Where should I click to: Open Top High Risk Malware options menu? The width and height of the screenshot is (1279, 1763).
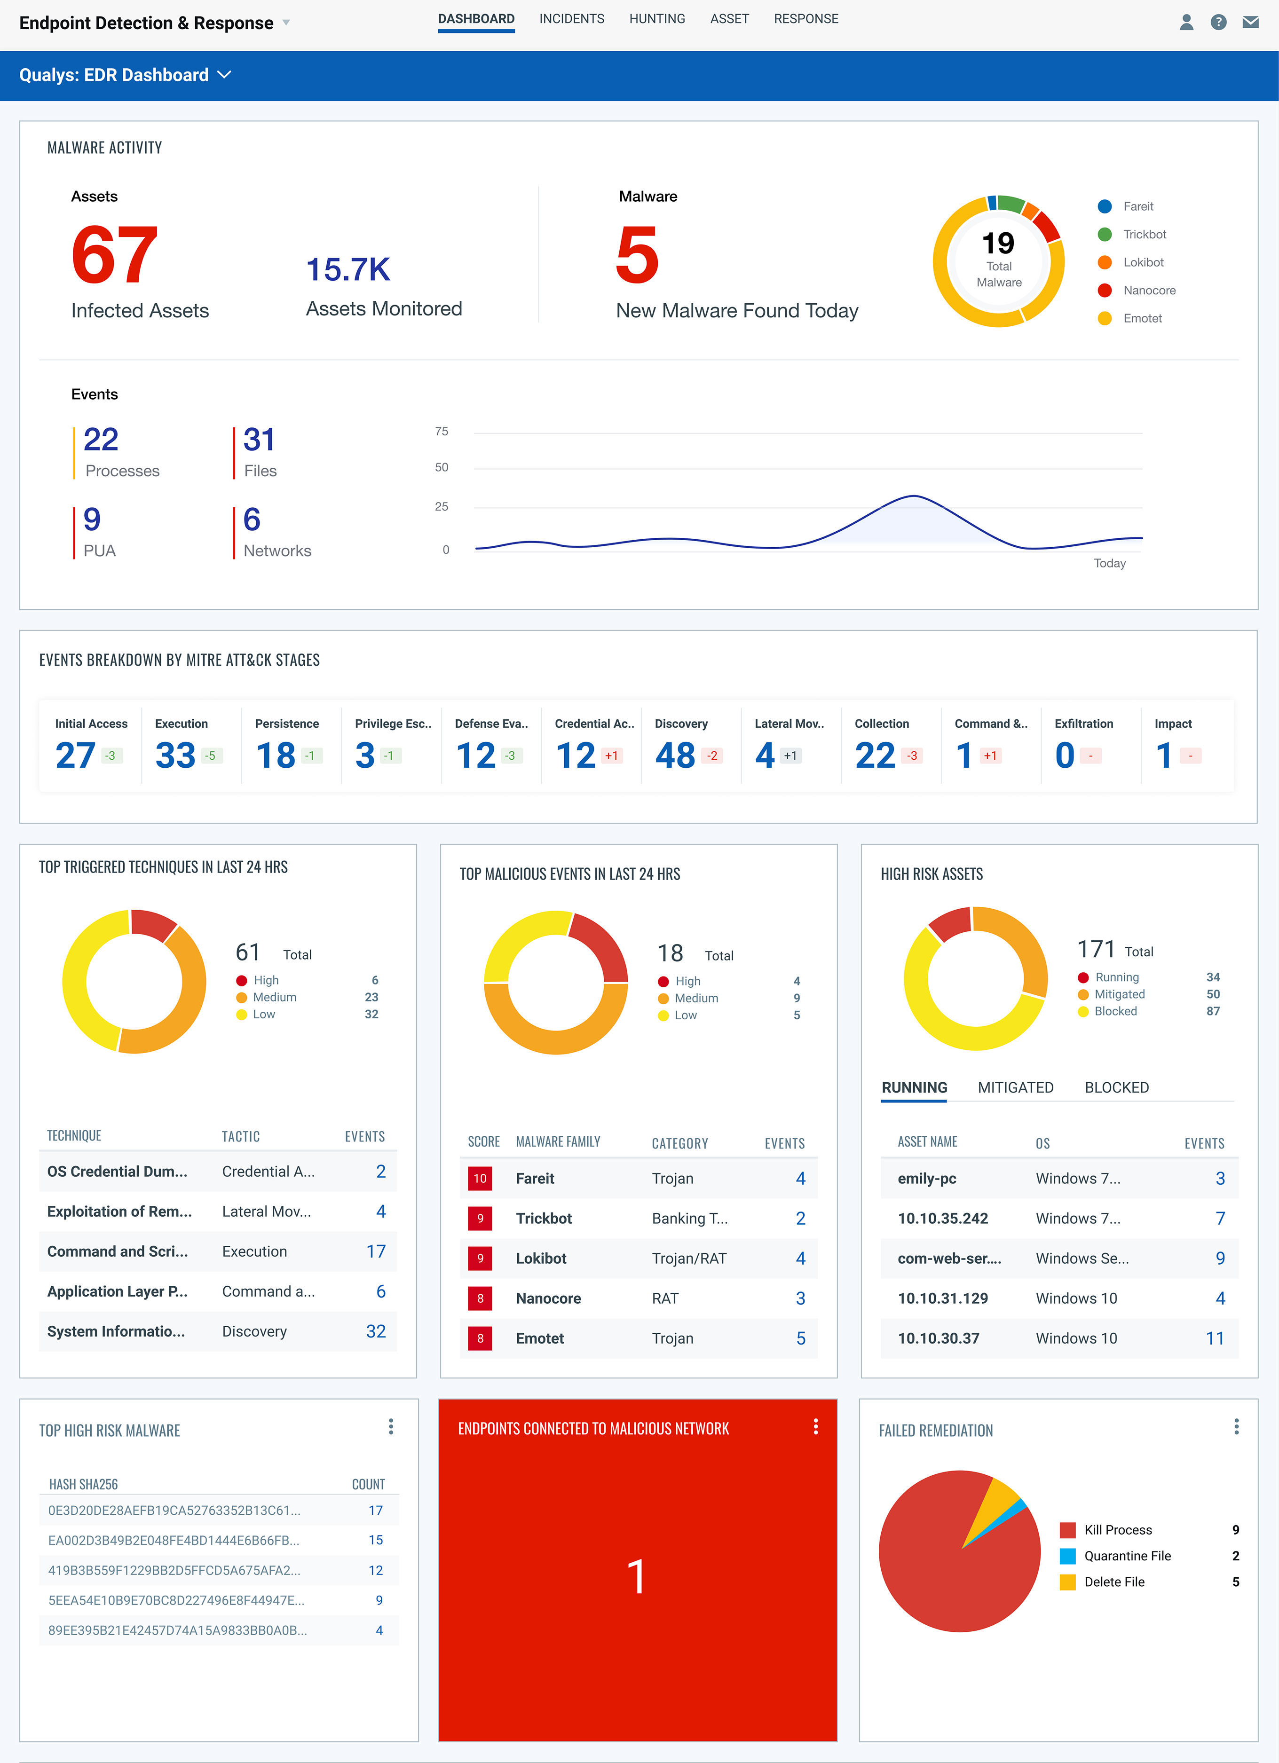(x=391, y=1426)
